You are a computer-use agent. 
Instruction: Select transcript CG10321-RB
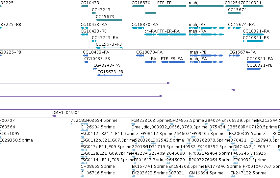click(x=253, y=41)
